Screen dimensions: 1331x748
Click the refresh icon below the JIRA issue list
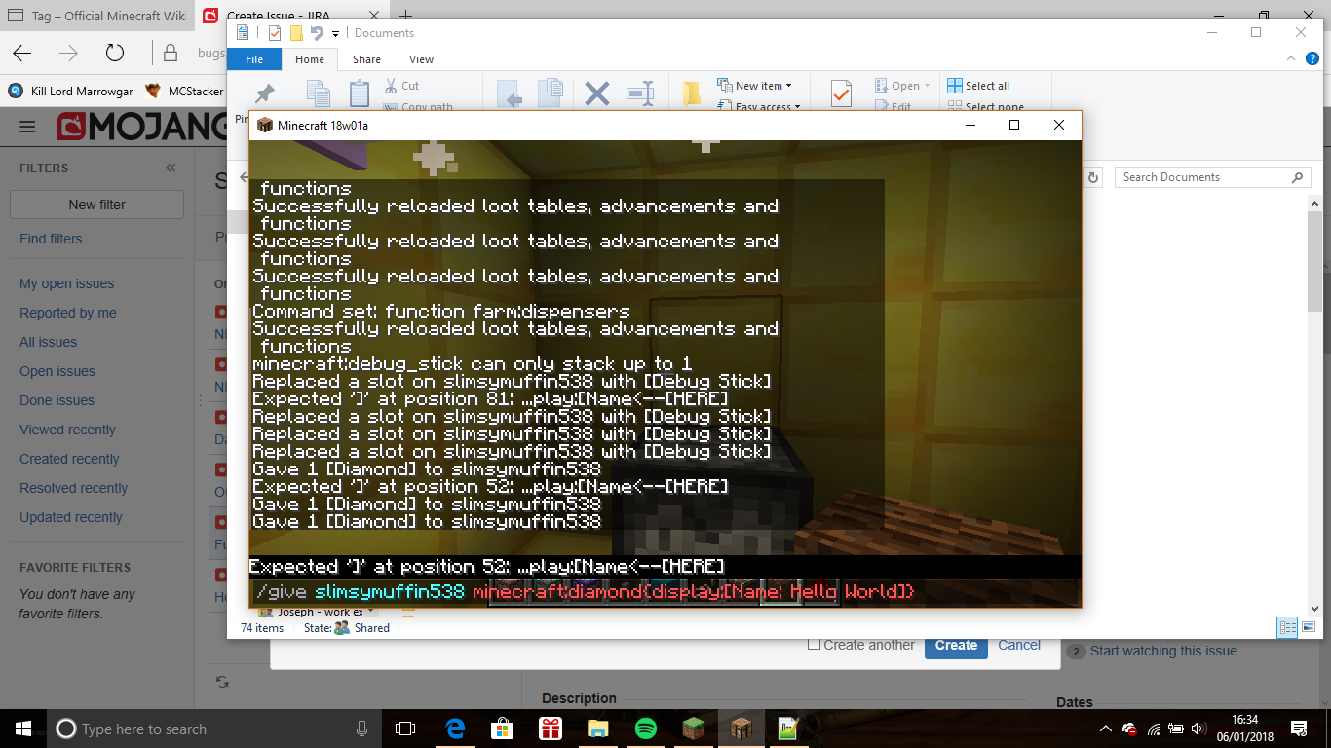pyautogui.click(x=222, y=682)
